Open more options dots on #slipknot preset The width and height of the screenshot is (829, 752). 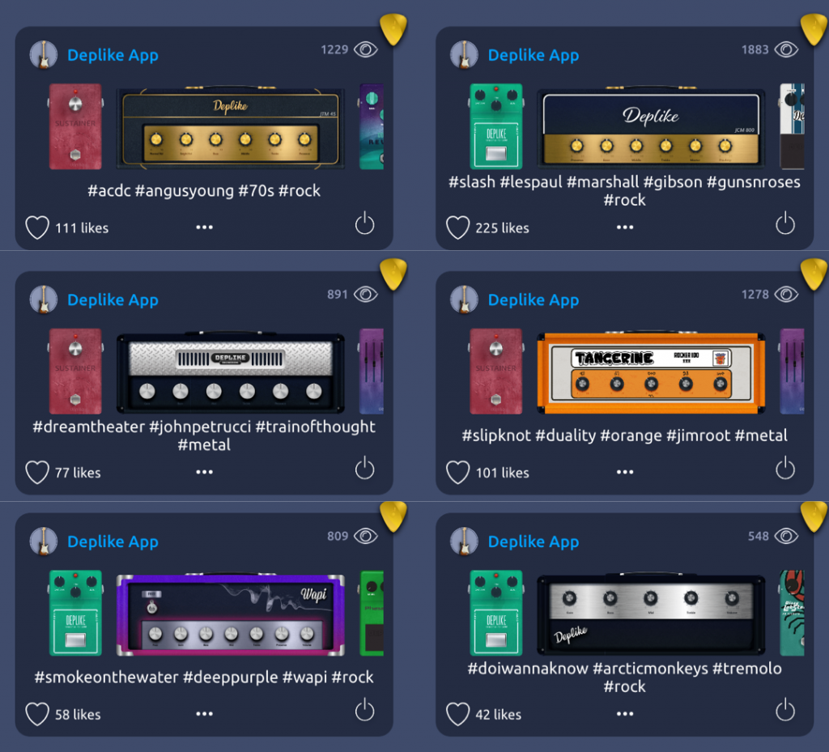(x=625, y=472)
